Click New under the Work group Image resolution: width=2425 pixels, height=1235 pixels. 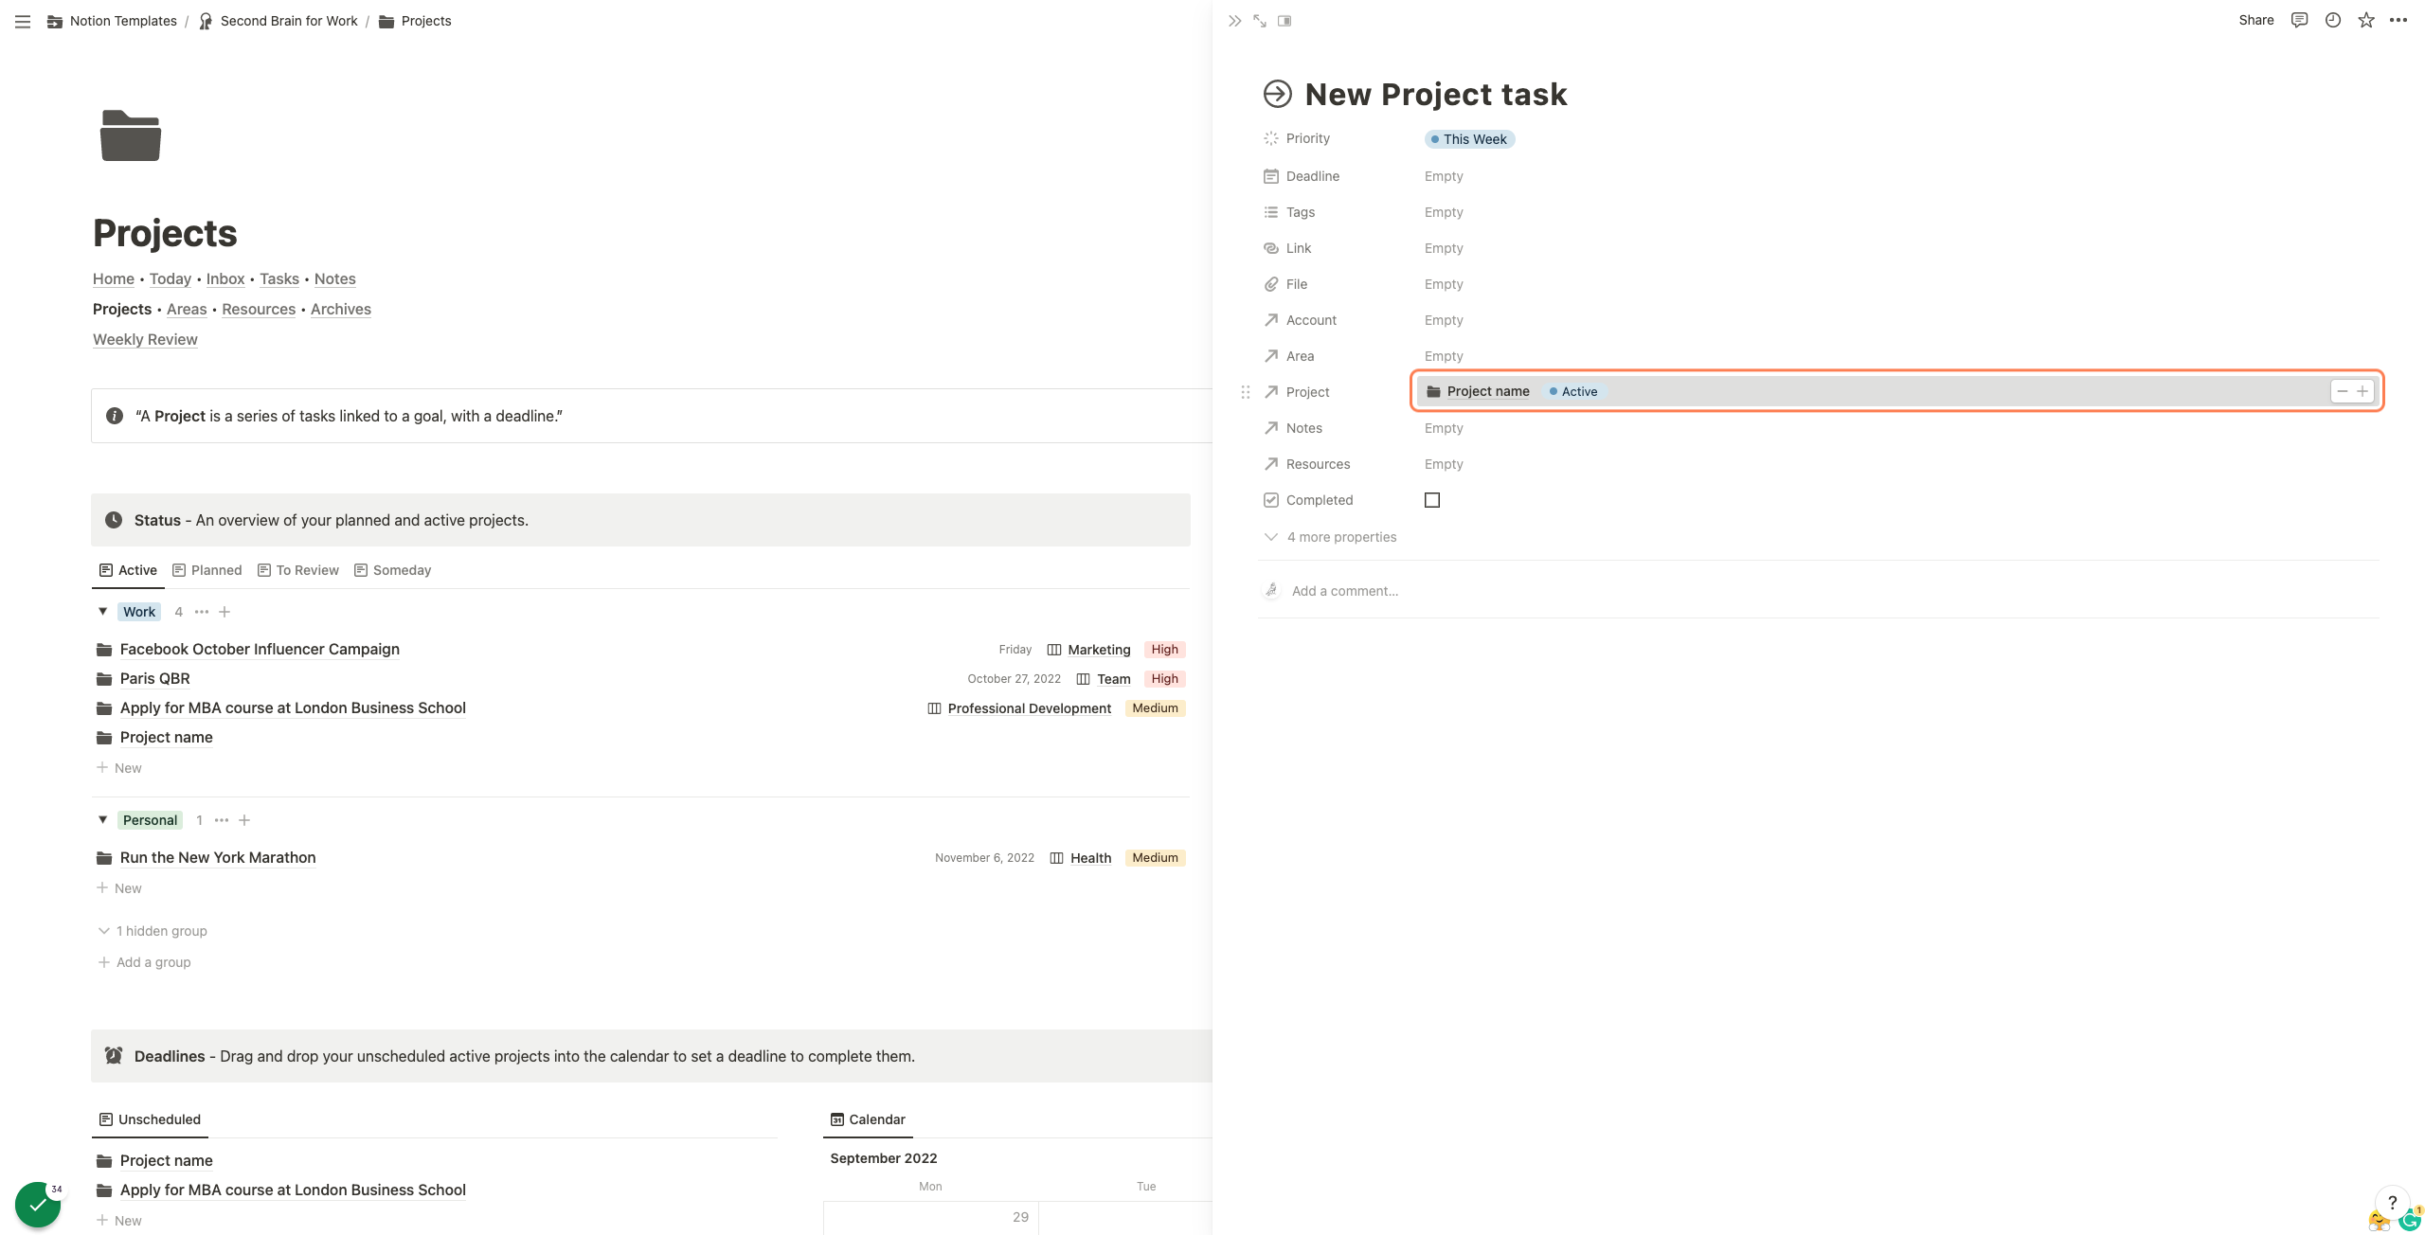point(119,768)
